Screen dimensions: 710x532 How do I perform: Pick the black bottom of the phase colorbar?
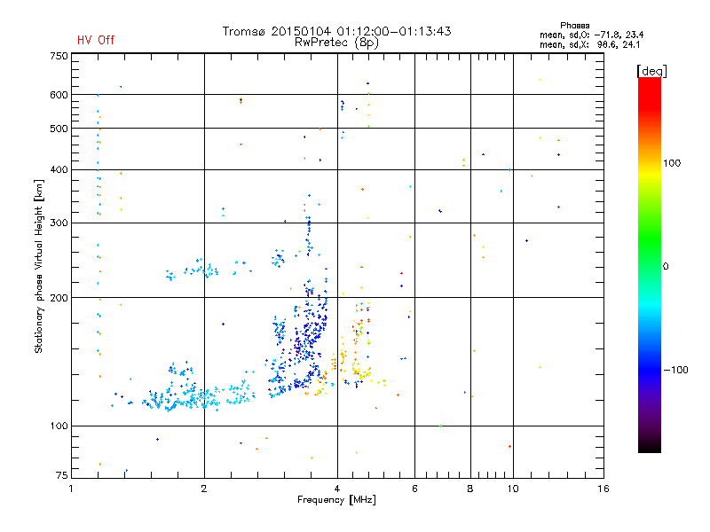pos(650,447)
